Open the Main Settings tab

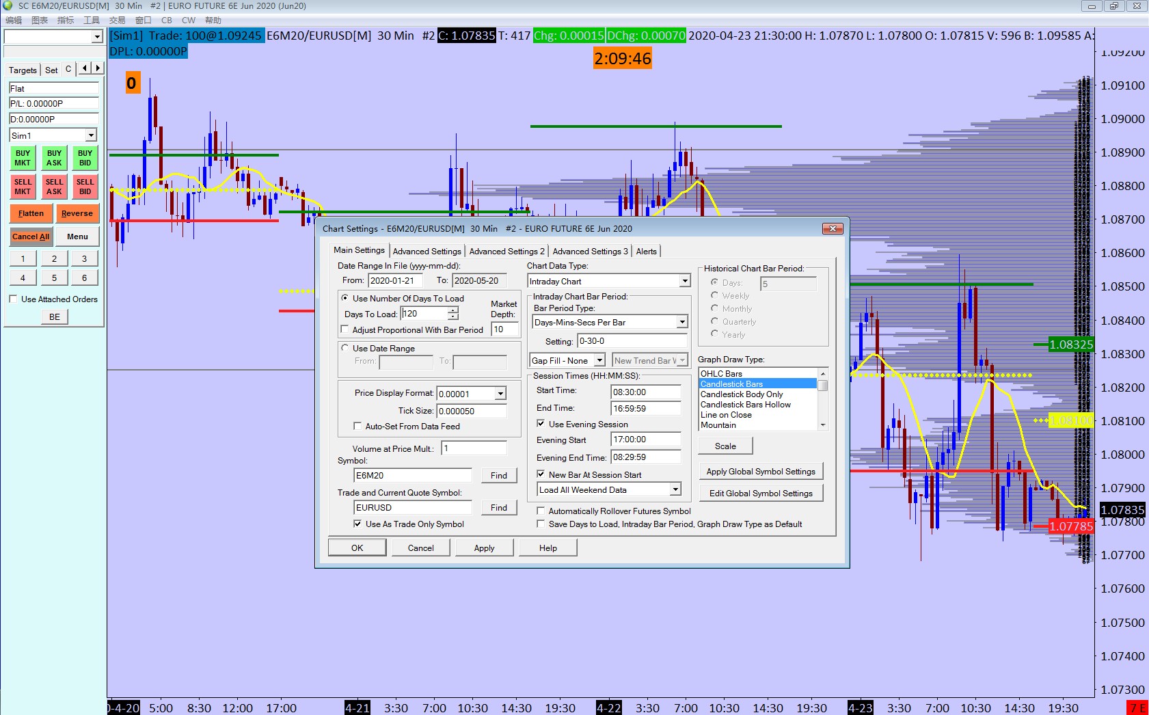click(359, 250)
